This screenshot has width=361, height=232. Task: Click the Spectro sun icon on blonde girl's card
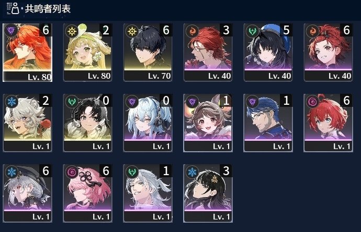[x=72, y=31]
